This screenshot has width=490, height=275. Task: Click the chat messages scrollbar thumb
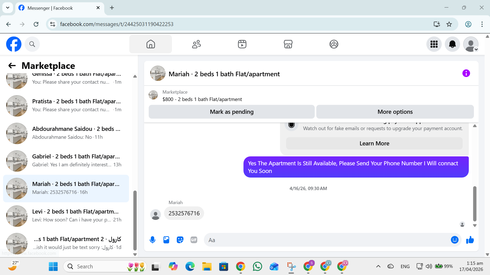coord(475,204)
